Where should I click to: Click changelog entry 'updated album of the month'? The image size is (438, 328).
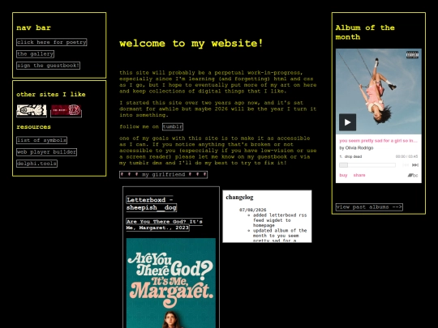pos(280,236)
